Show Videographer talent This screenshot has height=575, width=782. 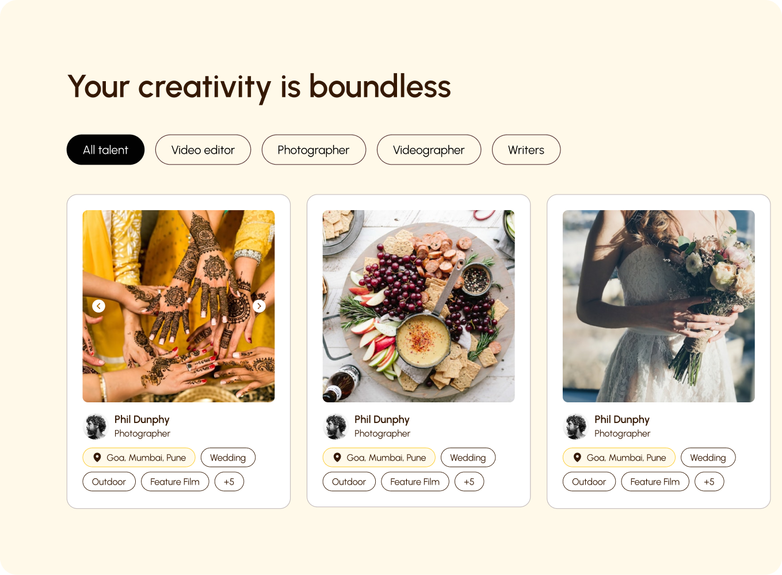(x=429, y=150)
